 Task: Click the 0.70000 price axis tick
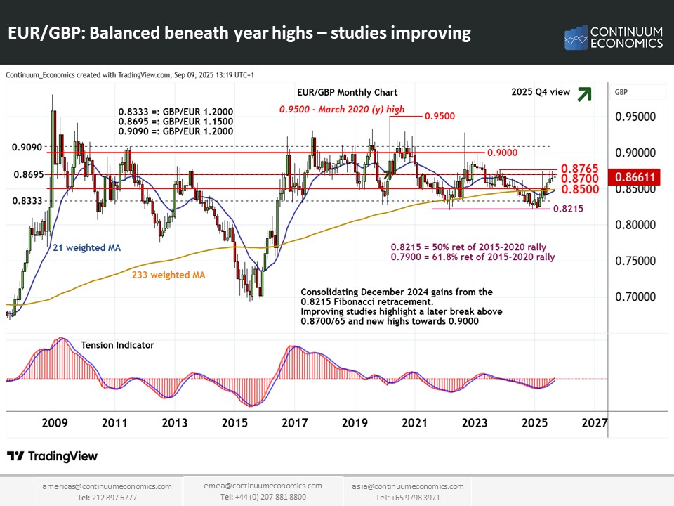635,297
